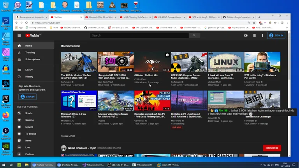The image size is (299, 168).
Task: Show hidden system tray icons
Action: pos(261,165)
